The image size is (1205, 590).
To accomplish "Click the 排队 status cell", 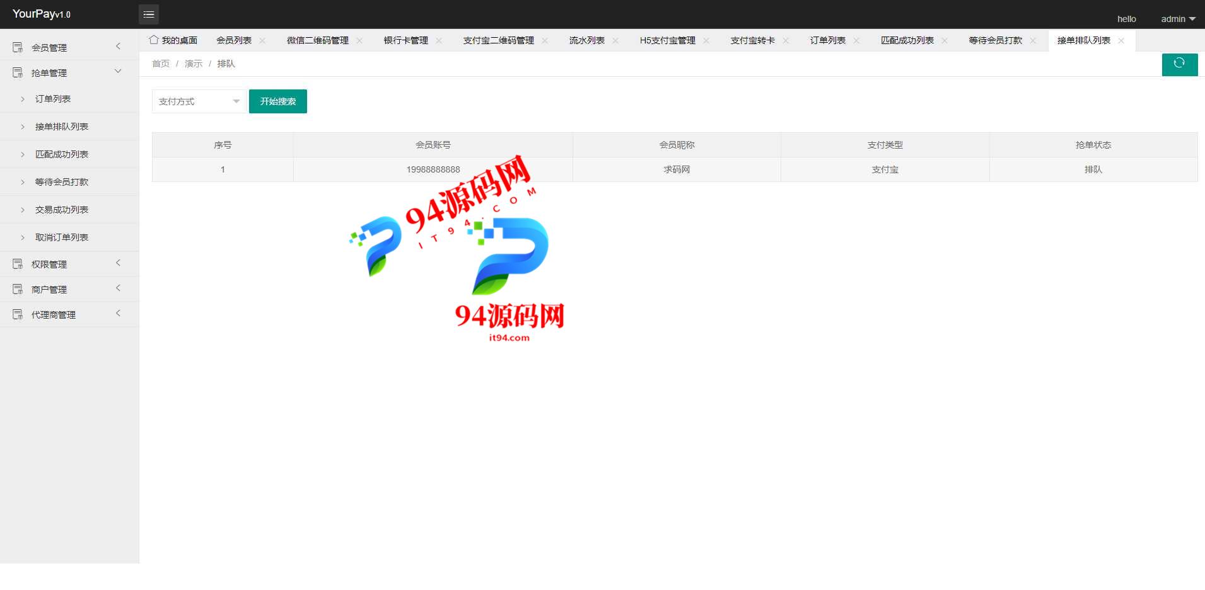I will pos(1093,169).
